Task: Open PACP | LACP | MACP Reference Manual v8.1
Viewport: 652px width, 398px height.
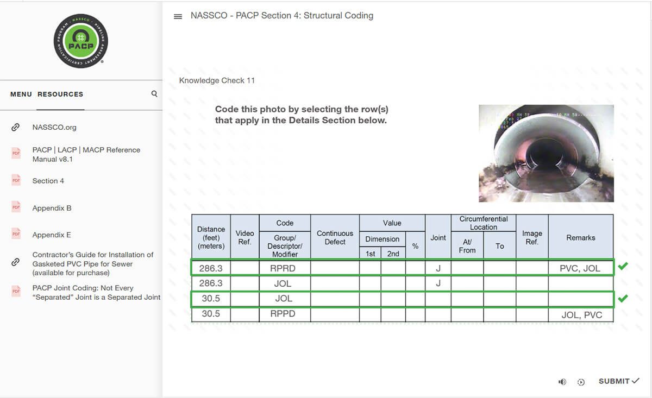Action: point(86,154)
